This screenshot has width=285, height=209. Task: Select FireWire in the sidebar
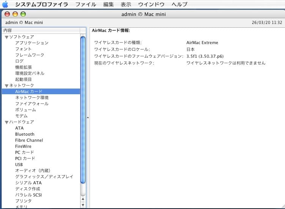pyautogui.click(x=23, y=146)
